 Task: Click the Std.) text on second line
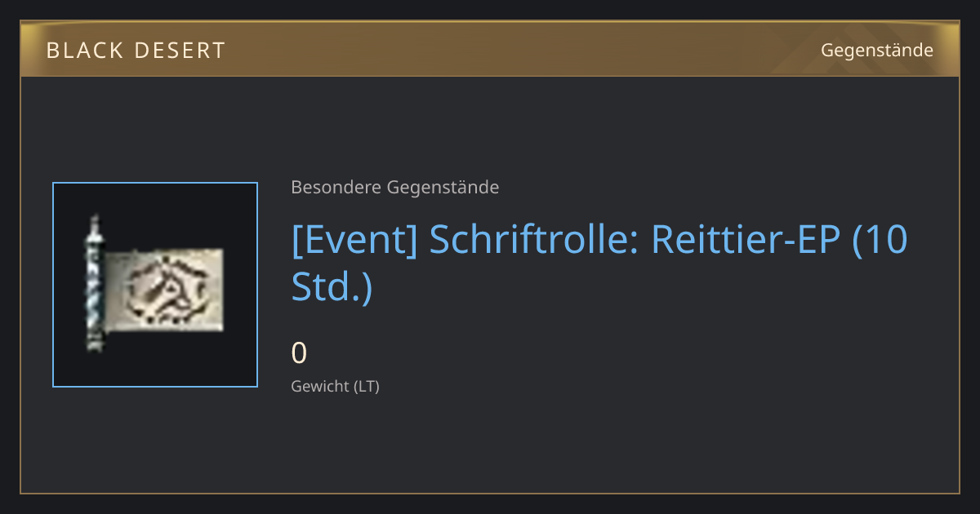tap(332, 286)
